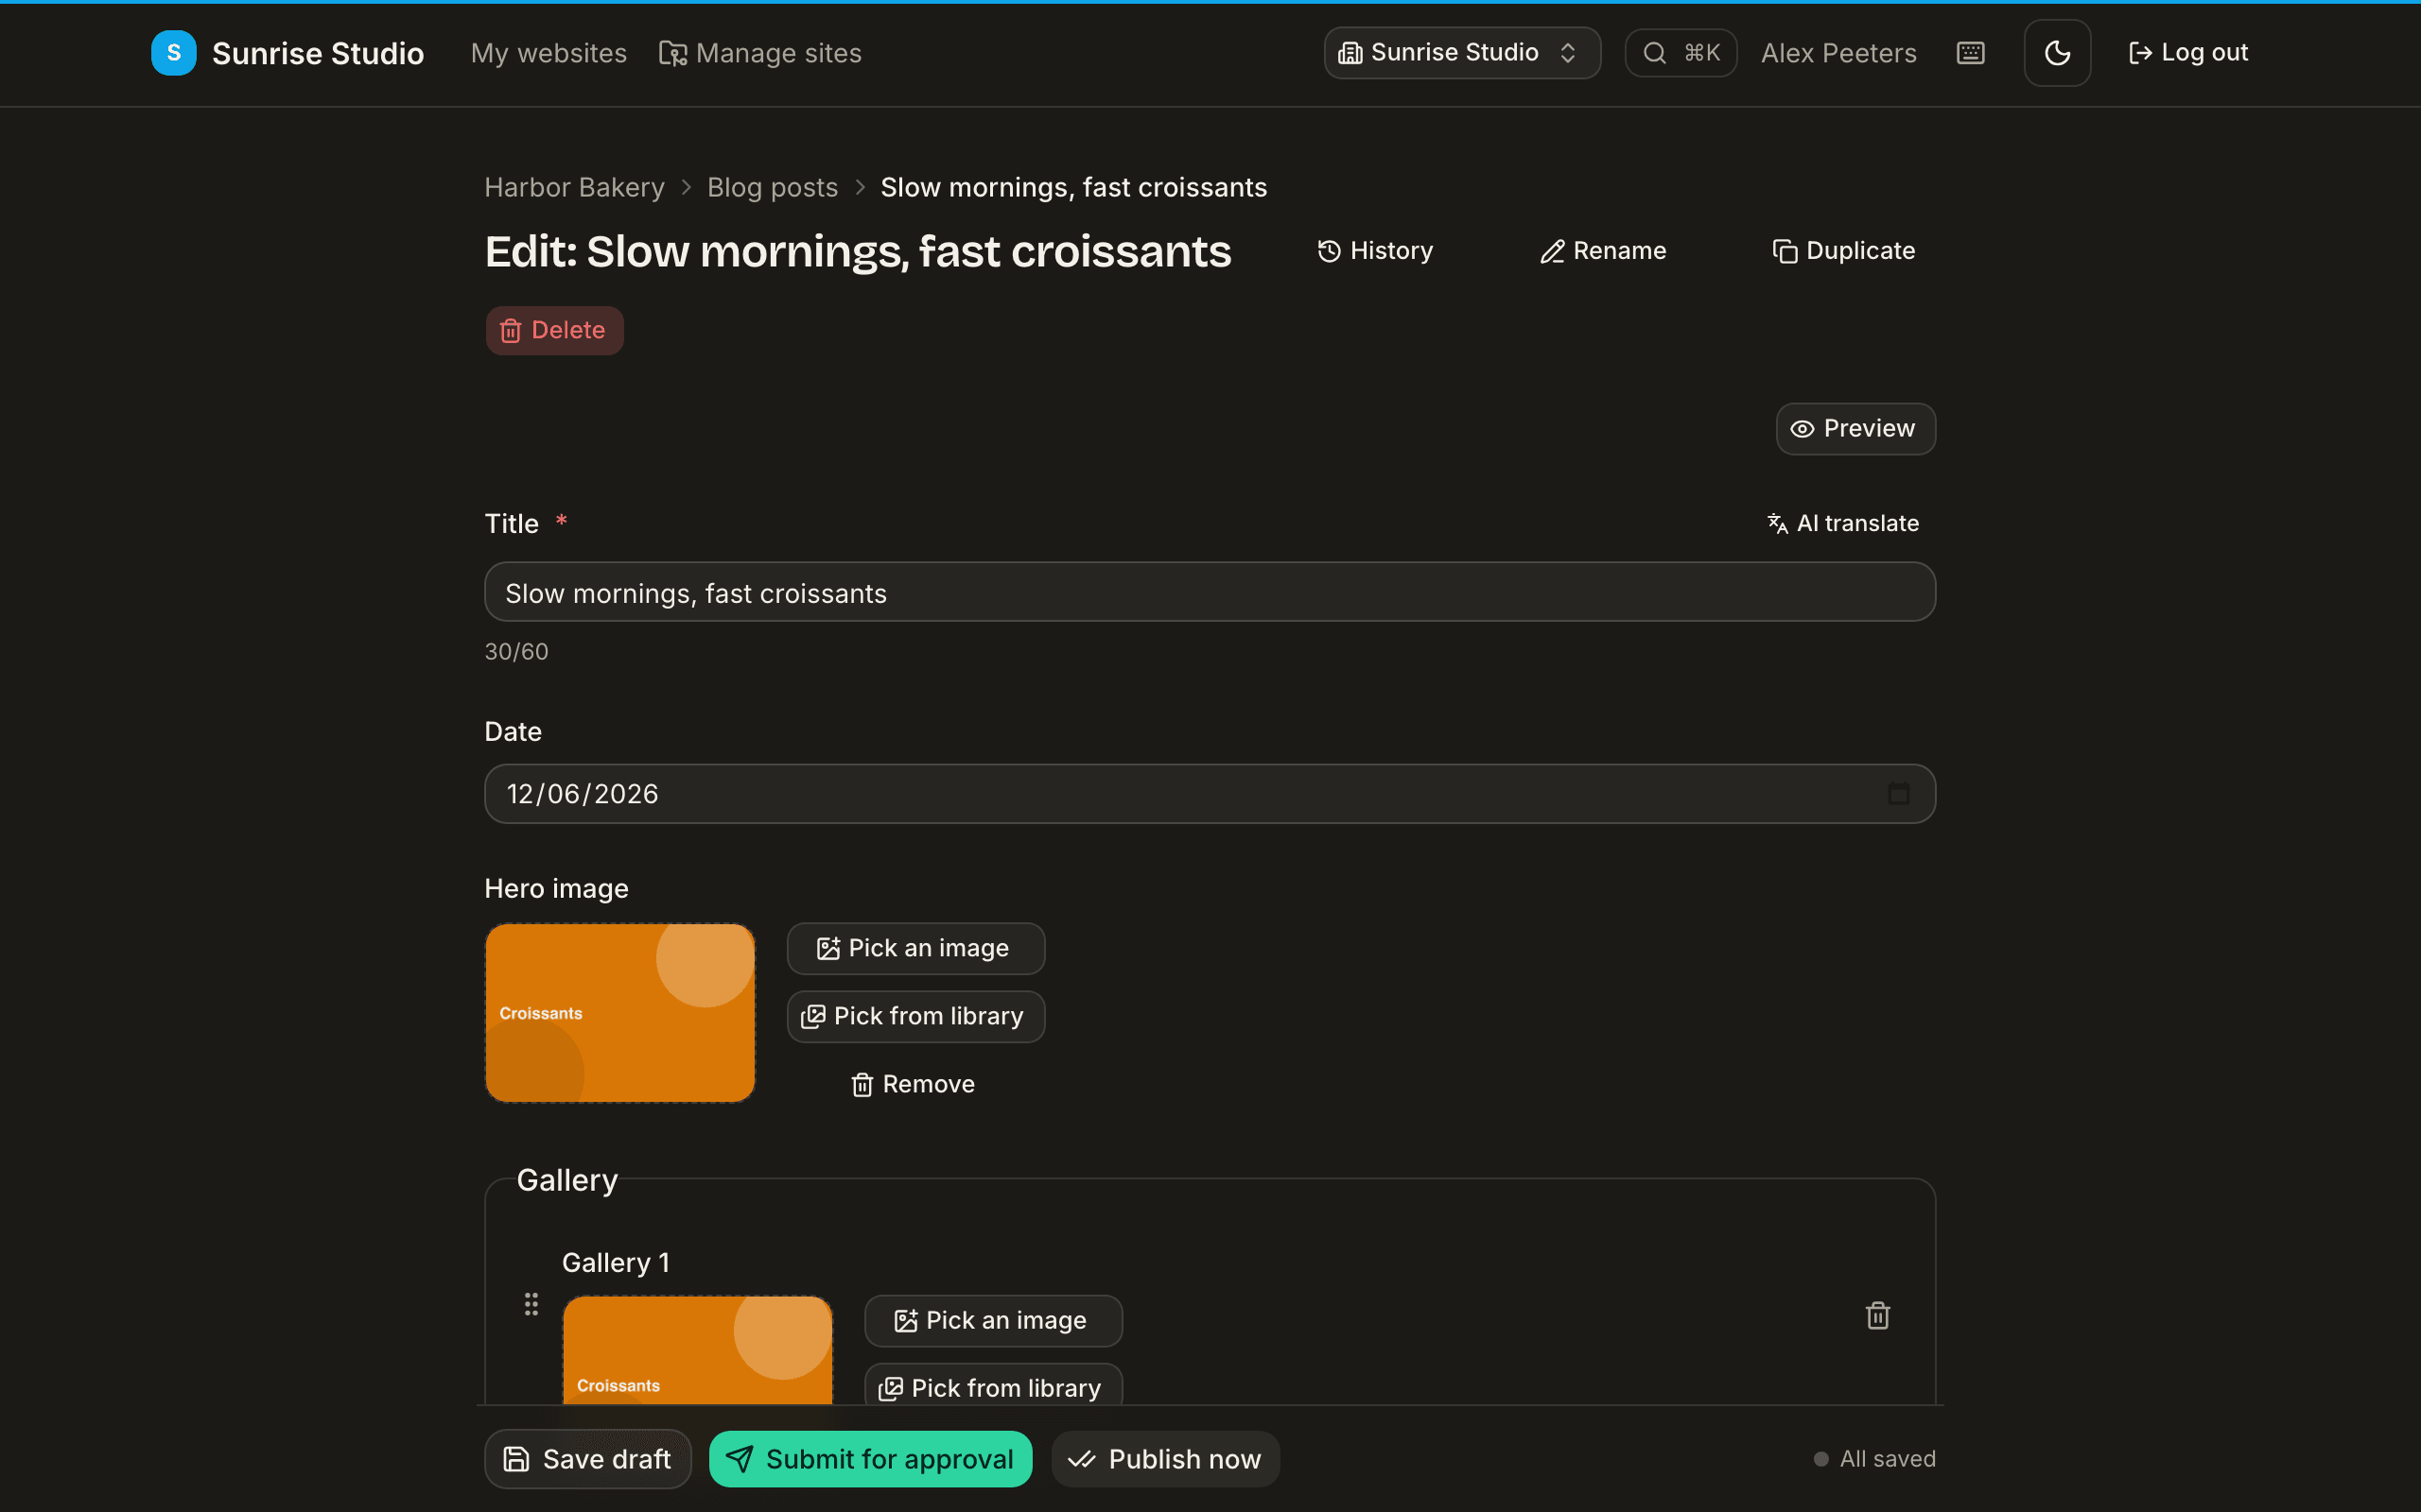Click the Hero image croissants thumbnail
This screenshot has width=2421, height=1512.
pyautogui.click(x=620, y=1013)
